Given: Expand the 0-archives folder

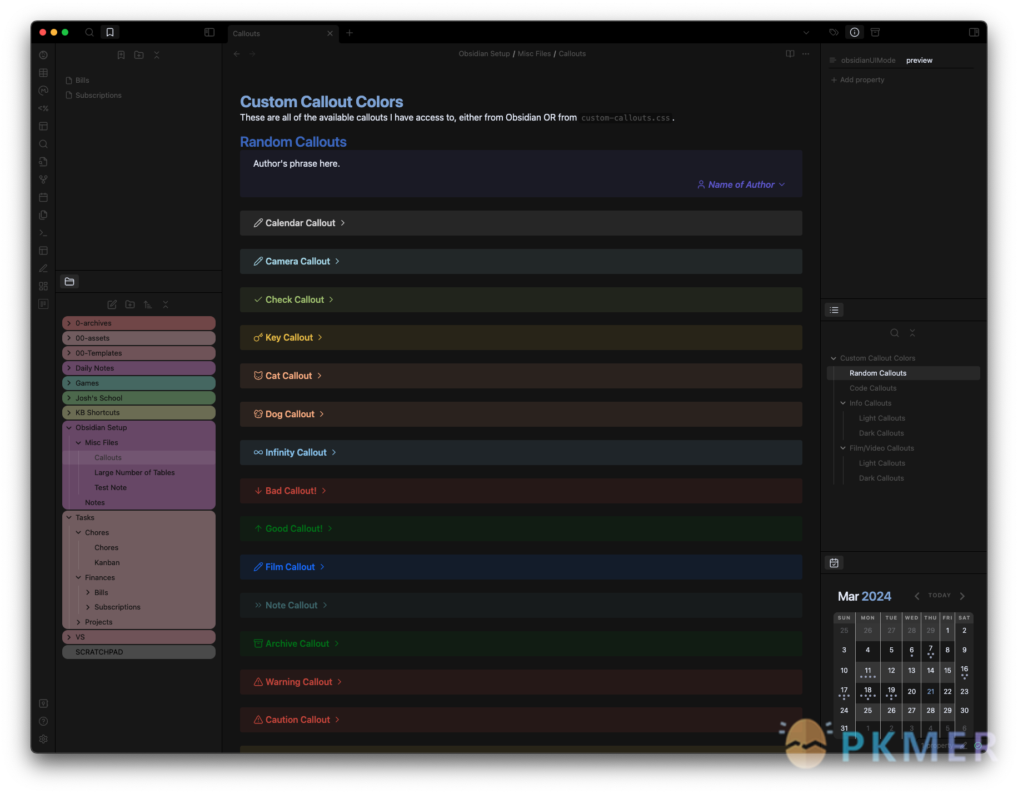Looking at the screenshot, I should click(139, 323).
